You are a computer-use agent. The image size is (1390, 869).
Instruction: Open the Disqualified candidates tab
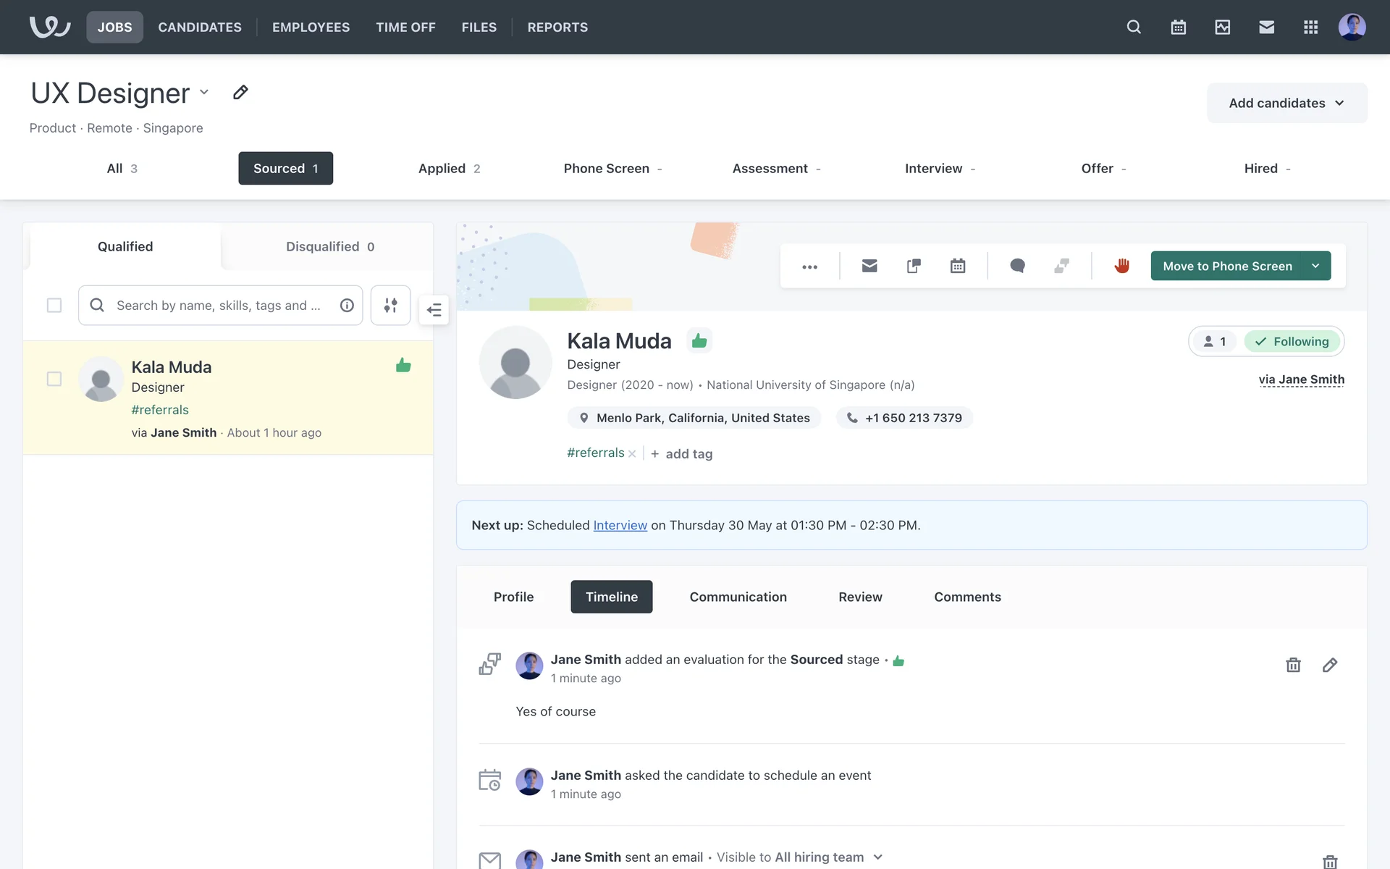[329, 246]
